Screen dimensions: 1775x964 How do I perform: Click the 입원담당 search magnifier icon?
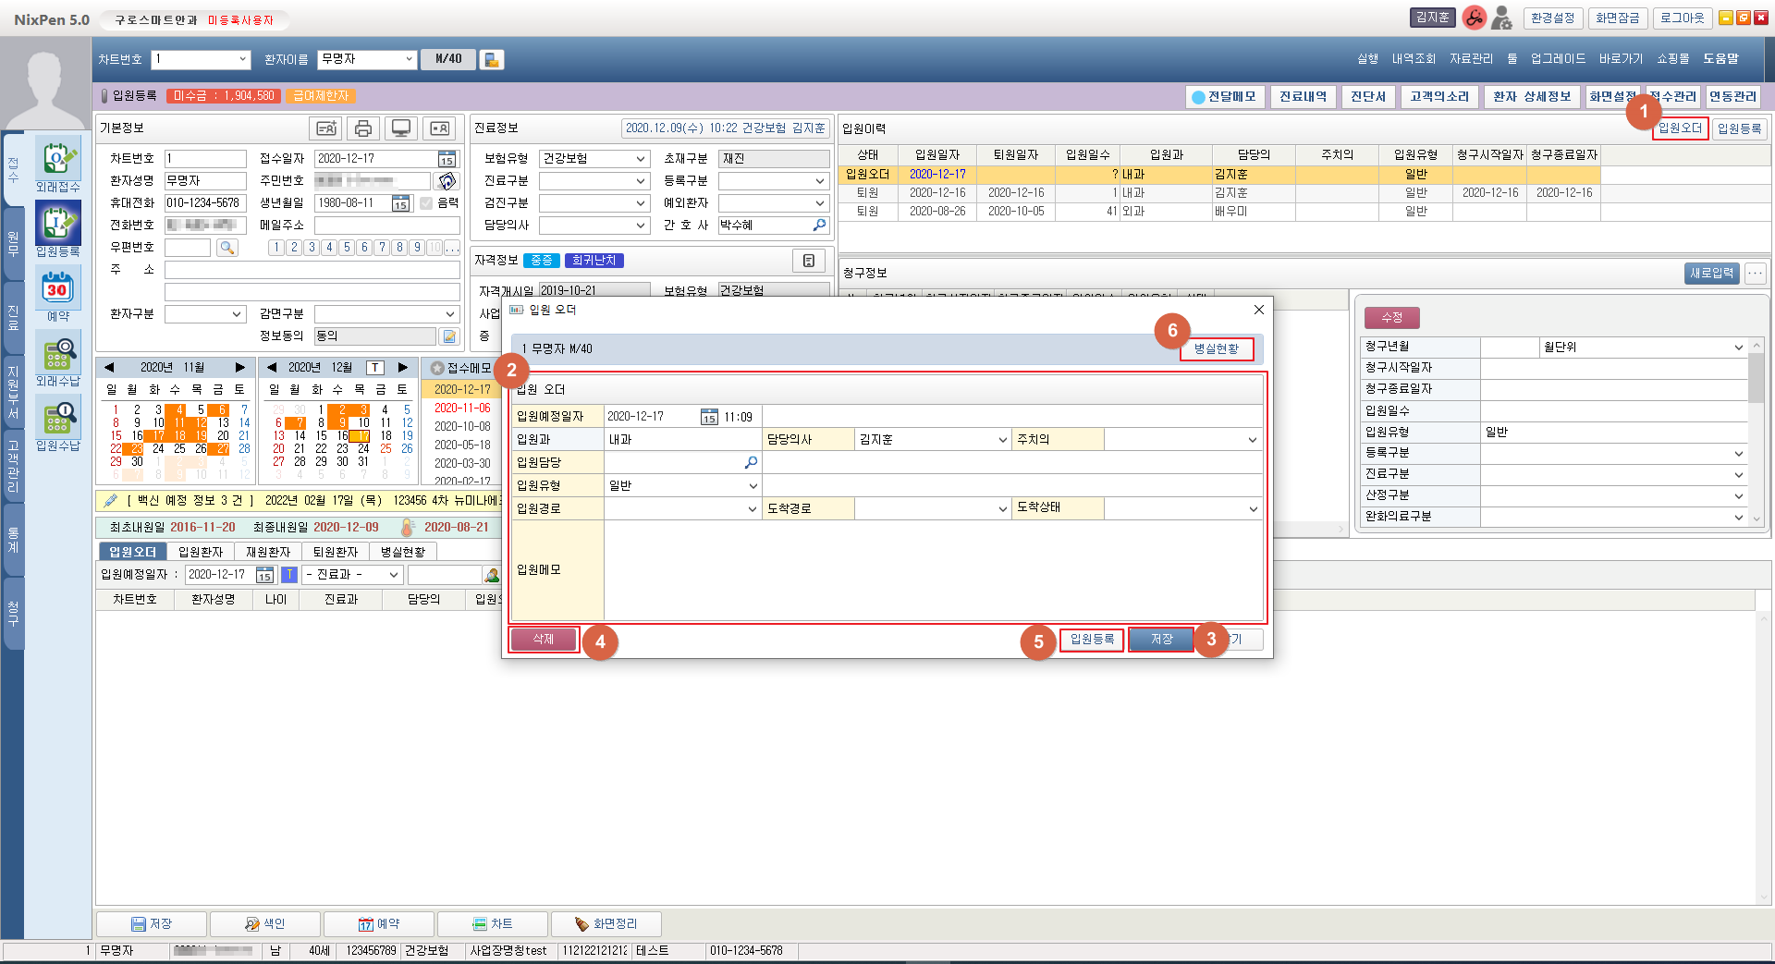coord(751,462)
